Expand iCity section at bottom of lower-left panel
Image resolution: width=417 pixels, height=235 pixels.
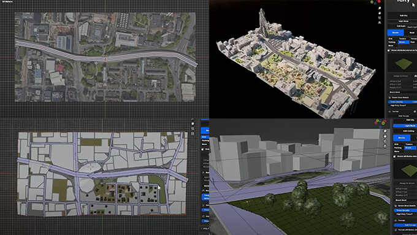point(201,228)
